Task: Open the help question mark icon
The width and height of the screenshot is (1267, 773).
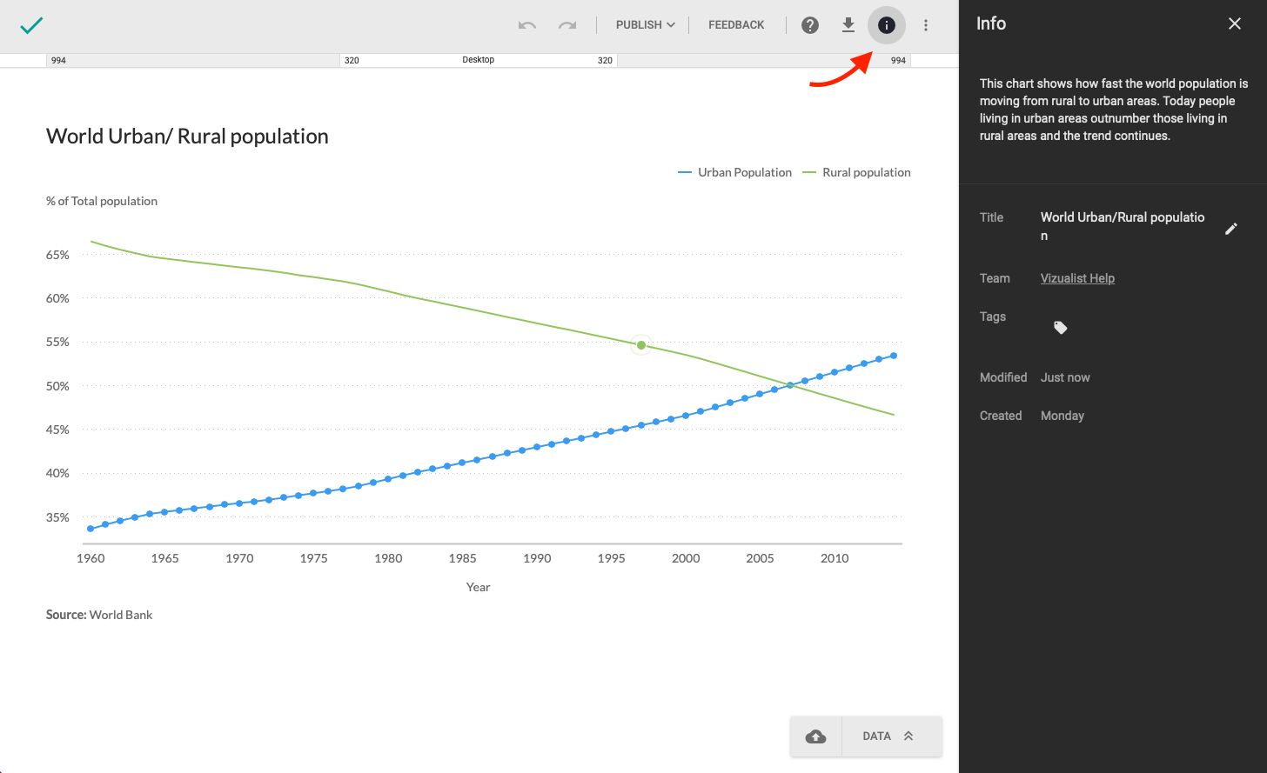Action: (x=810, y=25)
